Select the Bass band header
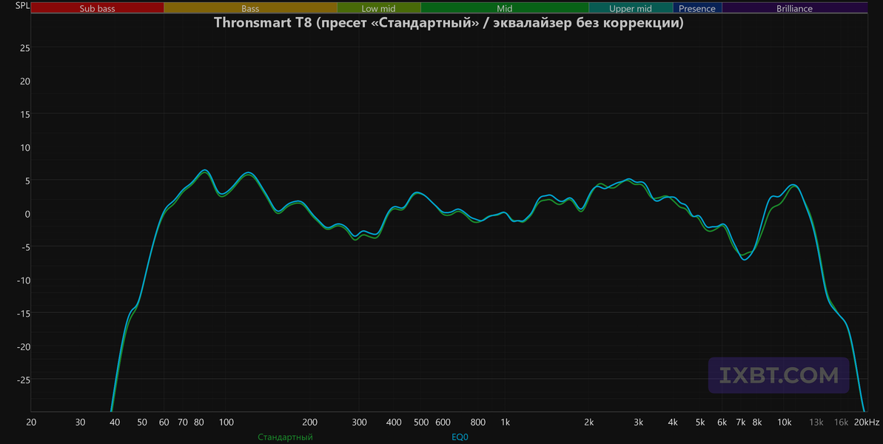Viewport: 883px width, 444px height. 250,8
